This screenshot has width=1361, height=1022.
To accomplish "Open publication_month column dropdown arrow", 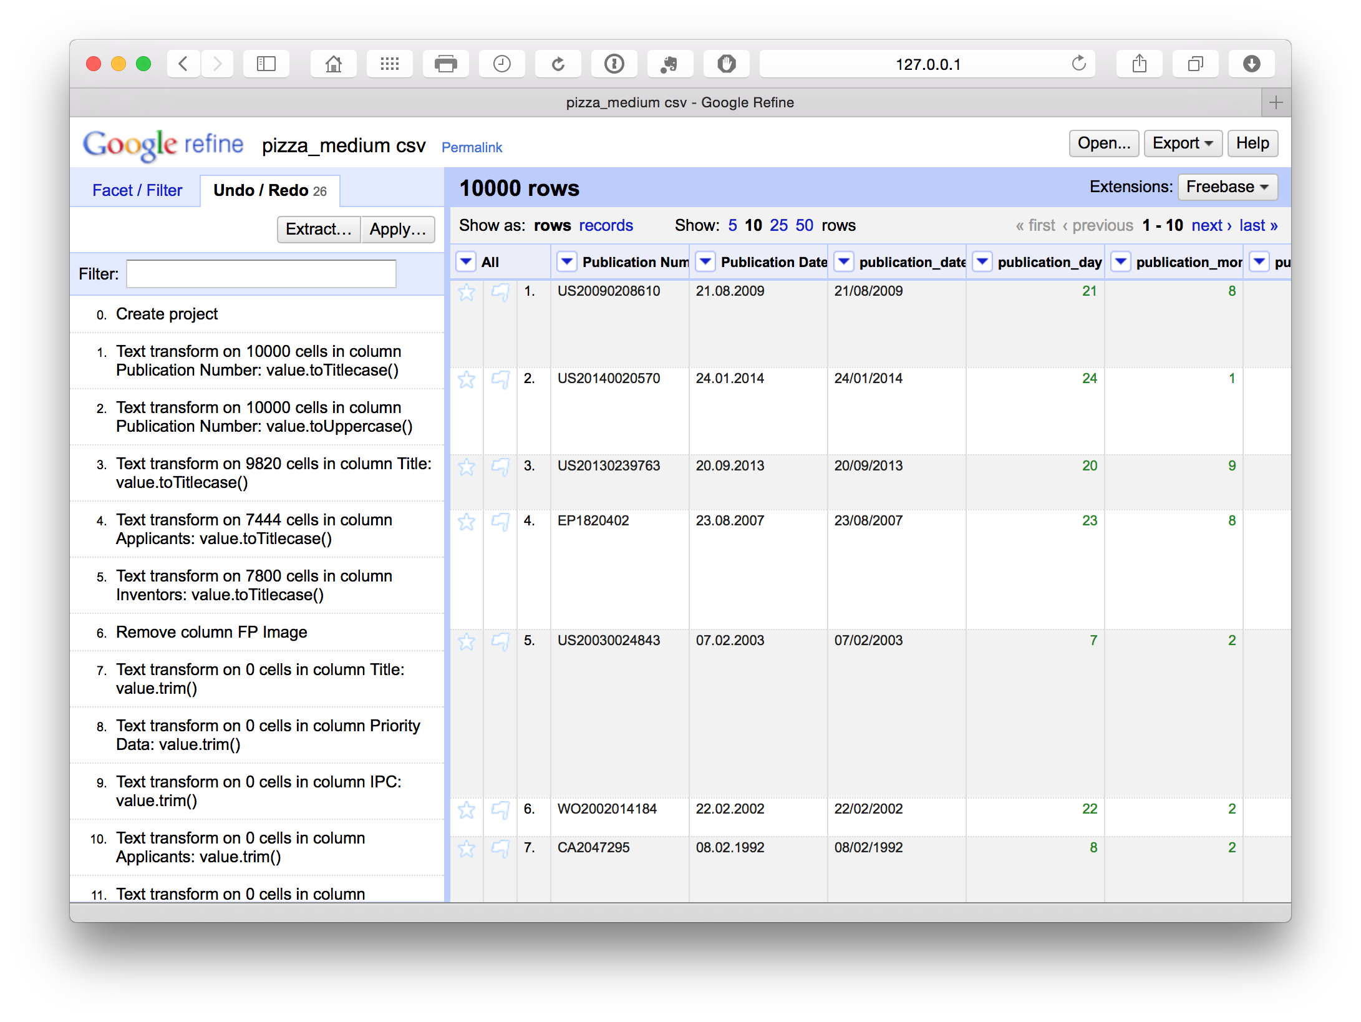I will pos(1121,262).
